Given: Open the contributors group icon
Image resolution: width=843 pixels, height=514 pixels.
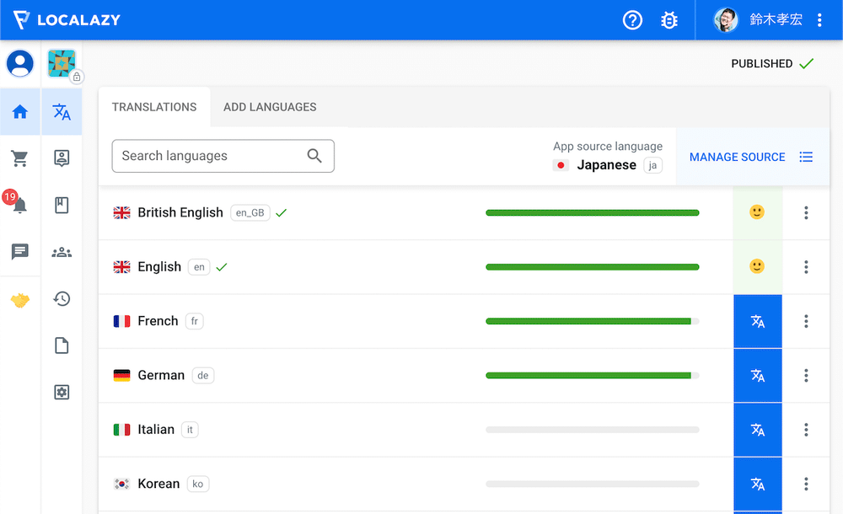Looking at the screenshot, I should tap(62, 252).
